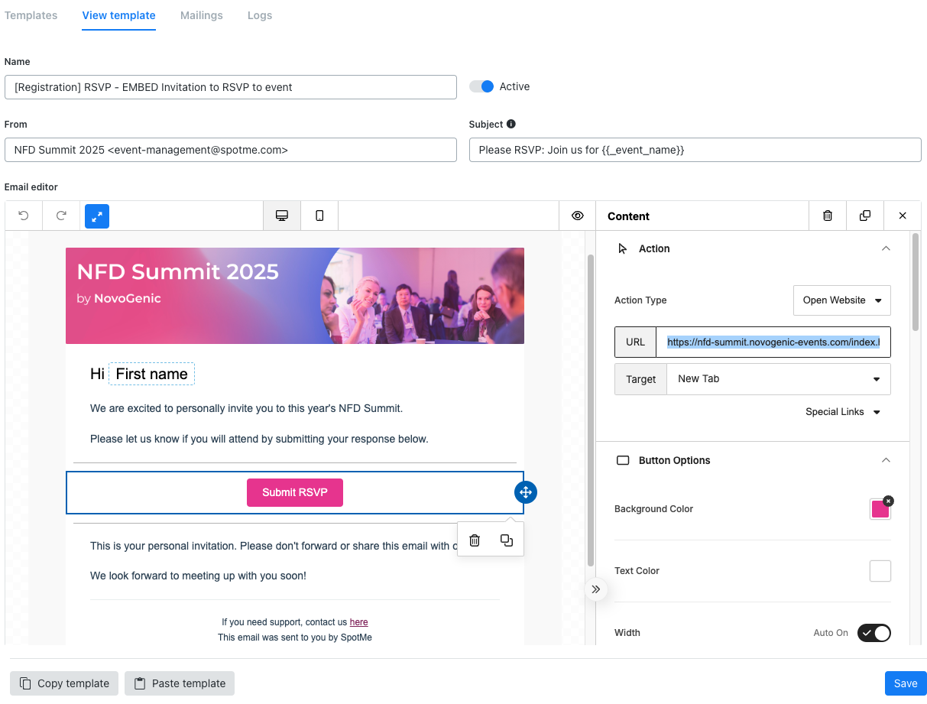Click 'We look forward to meeting' text
Screen dimensions: 927x704
[x=198, y=576]
